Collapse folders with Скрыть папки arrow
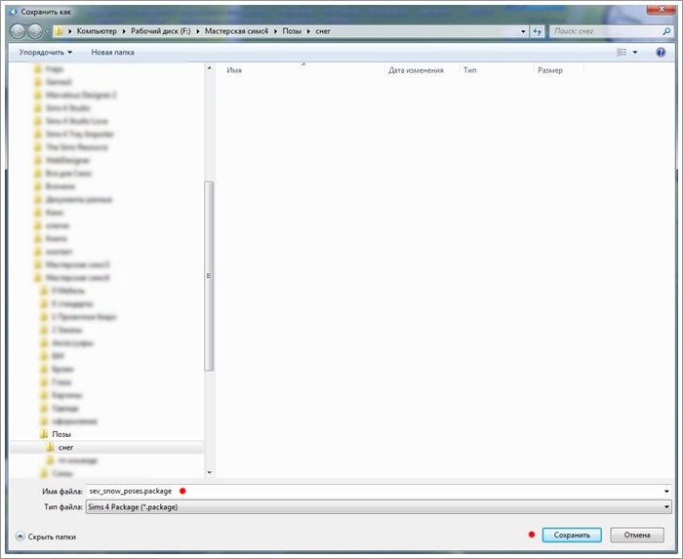 pyautogui.click(x=20, y=536)
